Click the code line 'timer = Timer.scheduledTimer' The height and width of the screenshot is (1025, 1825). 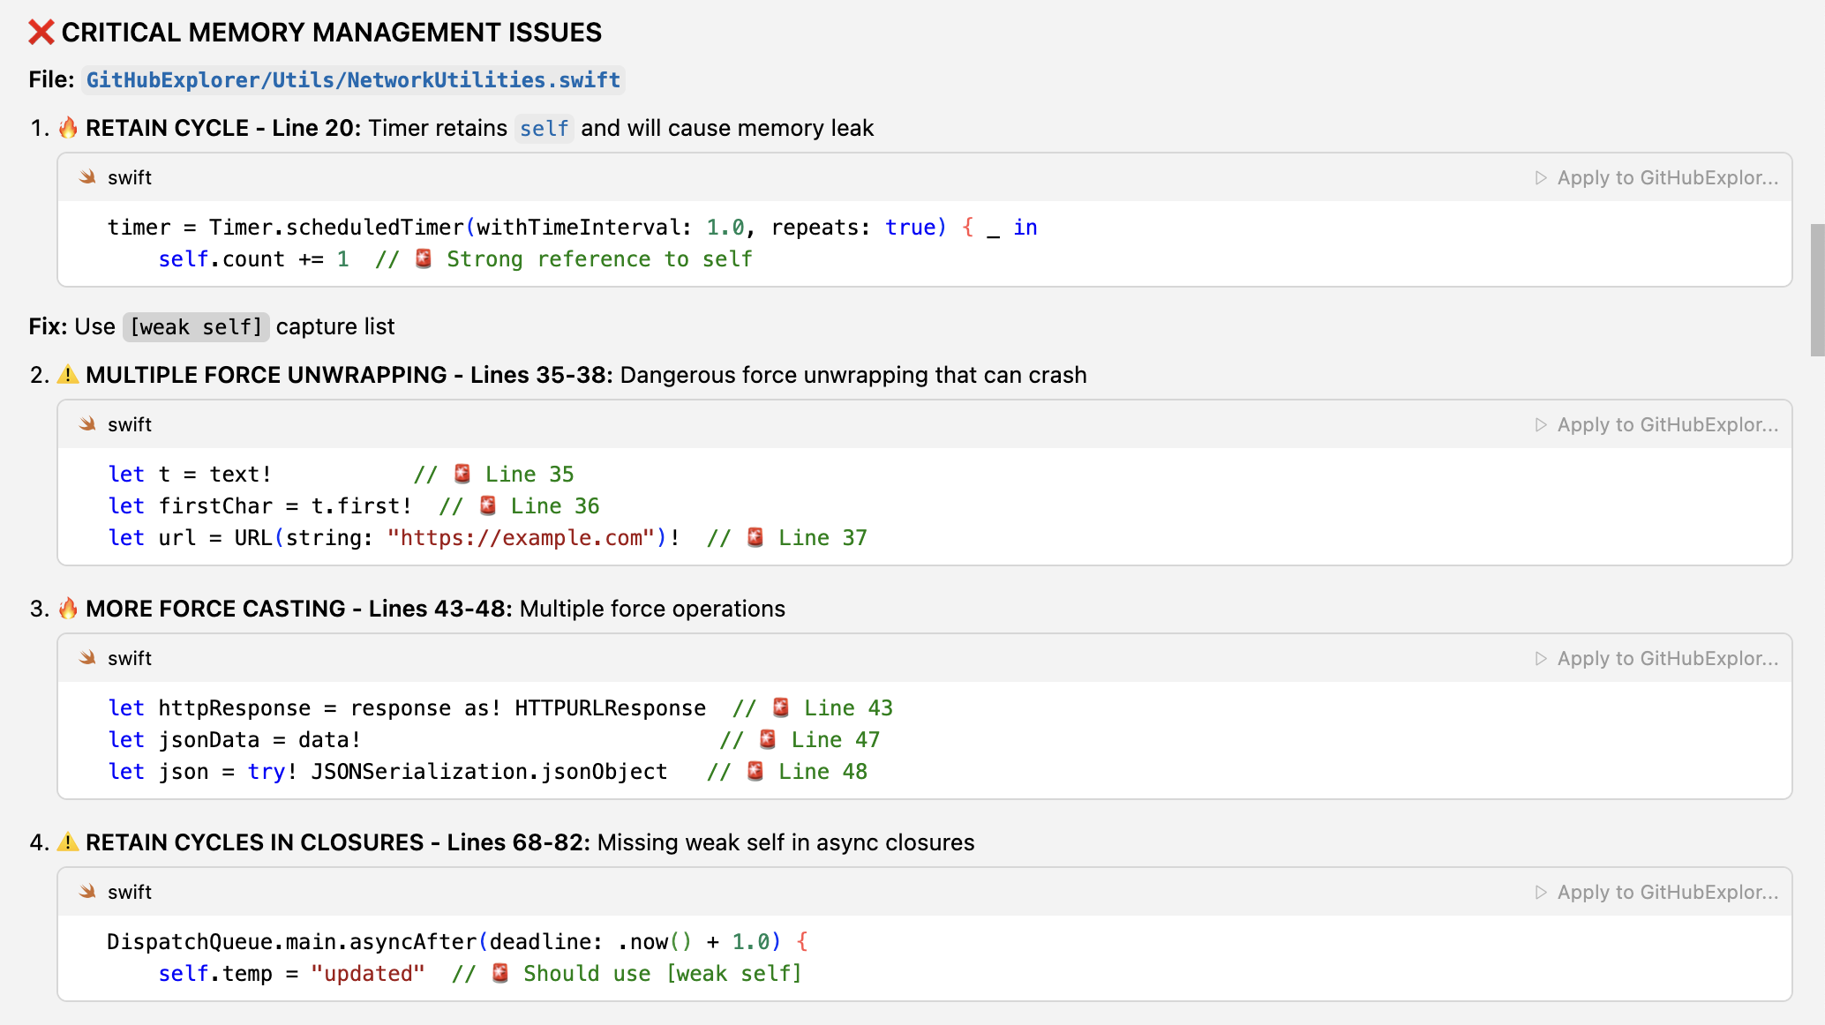[x=572, y=228]
